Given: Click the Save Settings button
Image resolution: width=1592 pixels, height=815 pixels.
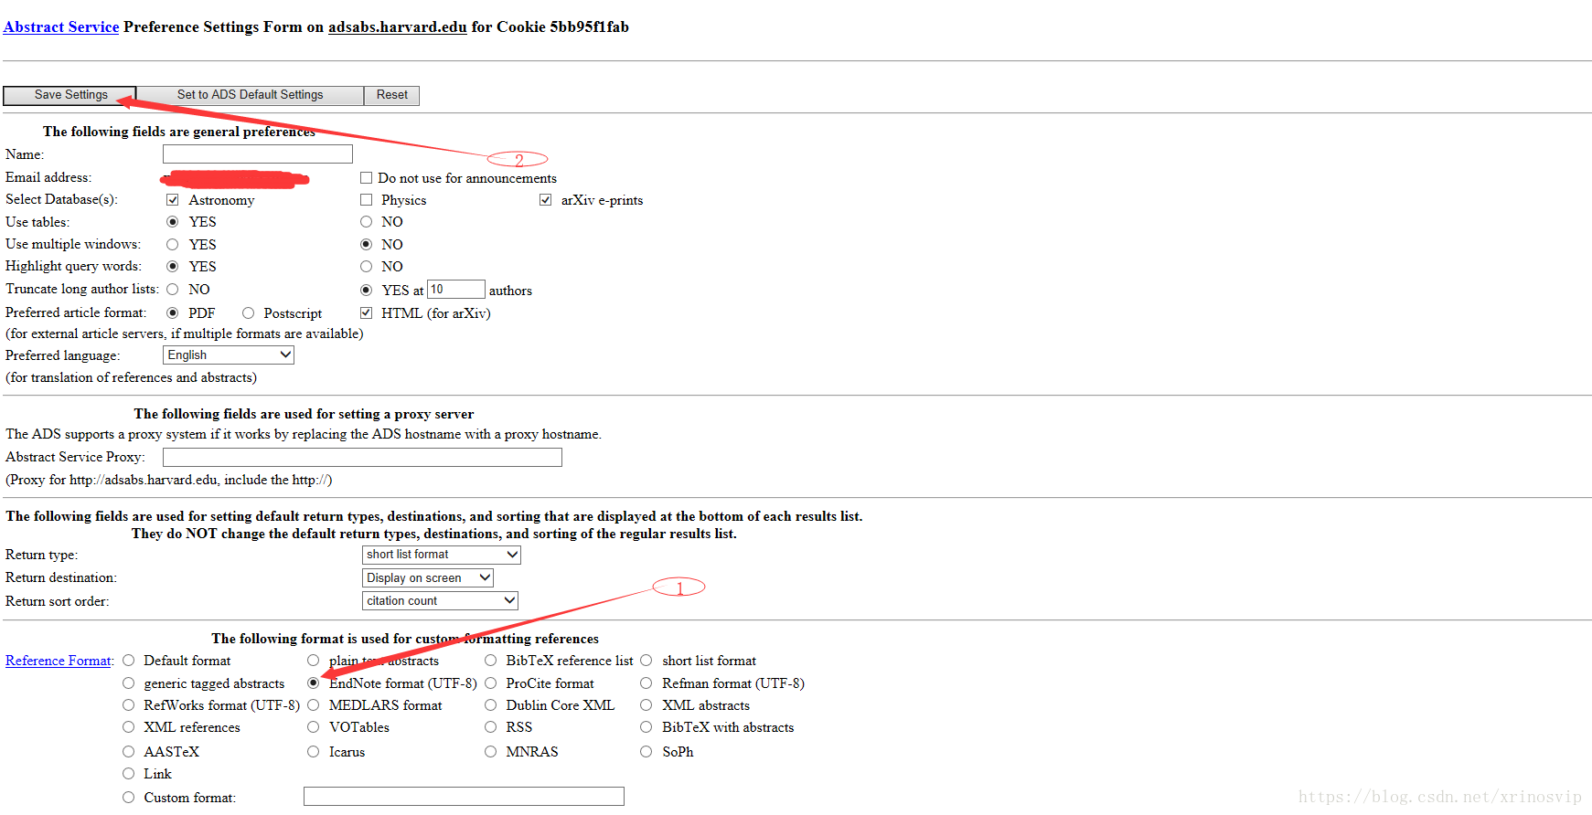Looking at the screenshot, I should coord(70,95).
